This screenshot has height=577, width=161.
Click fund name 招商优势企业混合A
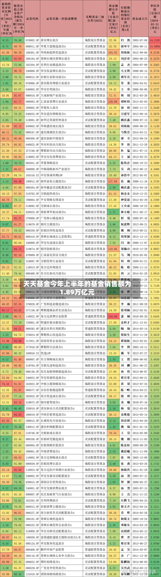[53, 341]
